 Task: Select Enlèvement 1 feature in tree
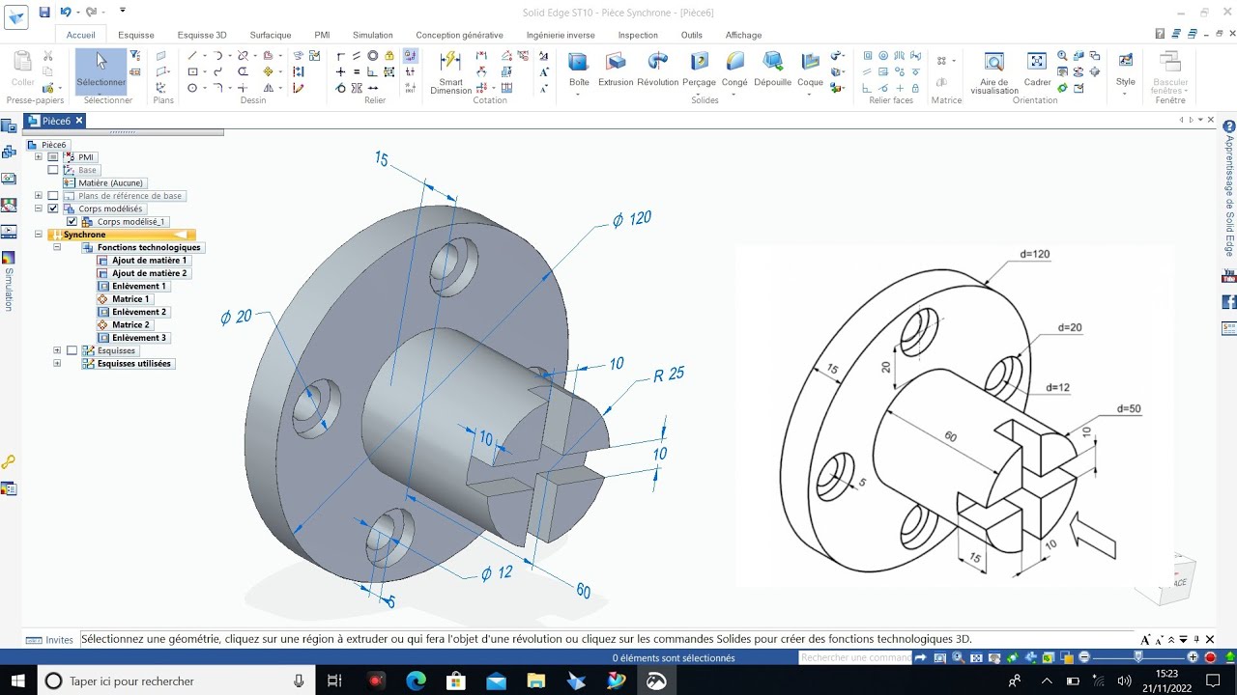(132, 286)
